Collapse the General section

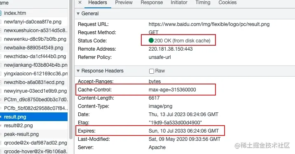(x=78, y=14)
